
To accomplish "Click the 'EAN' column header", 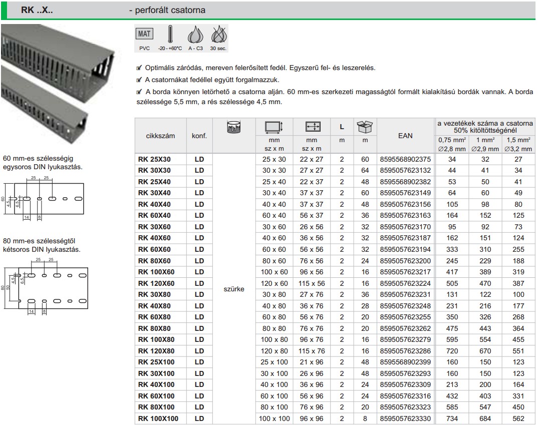I will [x=405, y=135].
